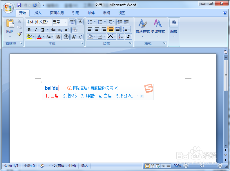This screenshot has height=171, width=230.
Task: Customize Quick Access Toolbar dropdown arrow
Action: (43, 5)
